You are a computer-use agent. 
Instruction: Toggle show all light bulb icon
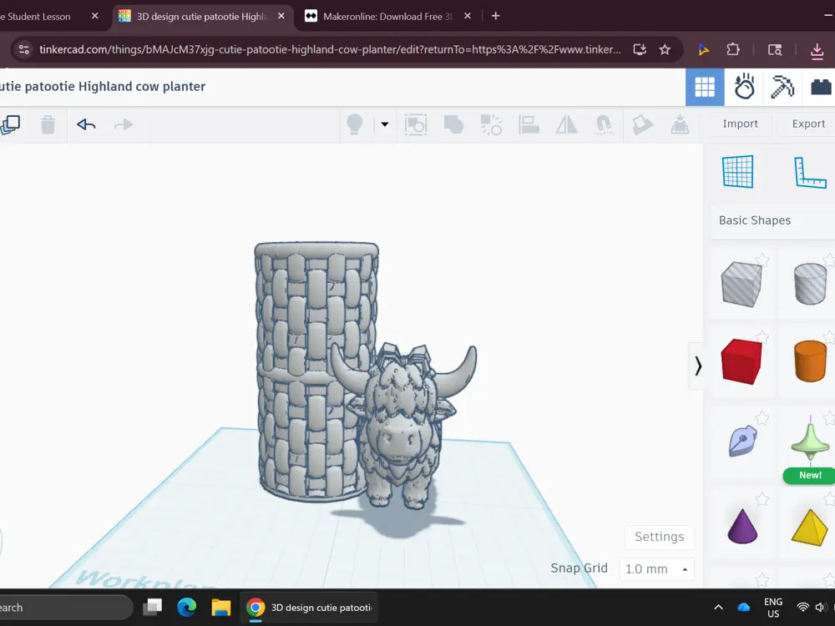[x=355, y=124]
